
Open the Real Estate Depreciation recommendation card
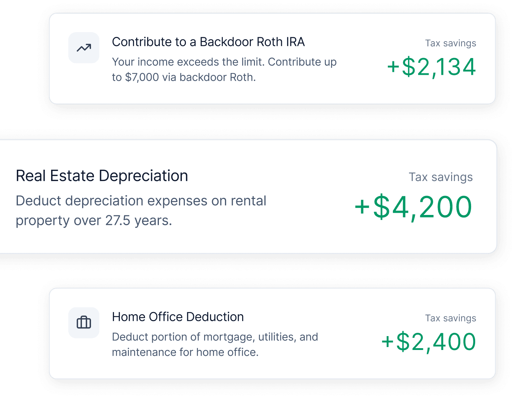click(x=248, y=196)
